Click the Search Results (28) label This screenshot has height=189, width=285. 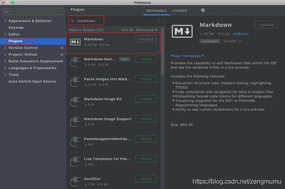click(86, 30)
